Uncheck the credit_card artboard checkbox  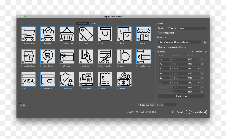[x=81, y=62]
